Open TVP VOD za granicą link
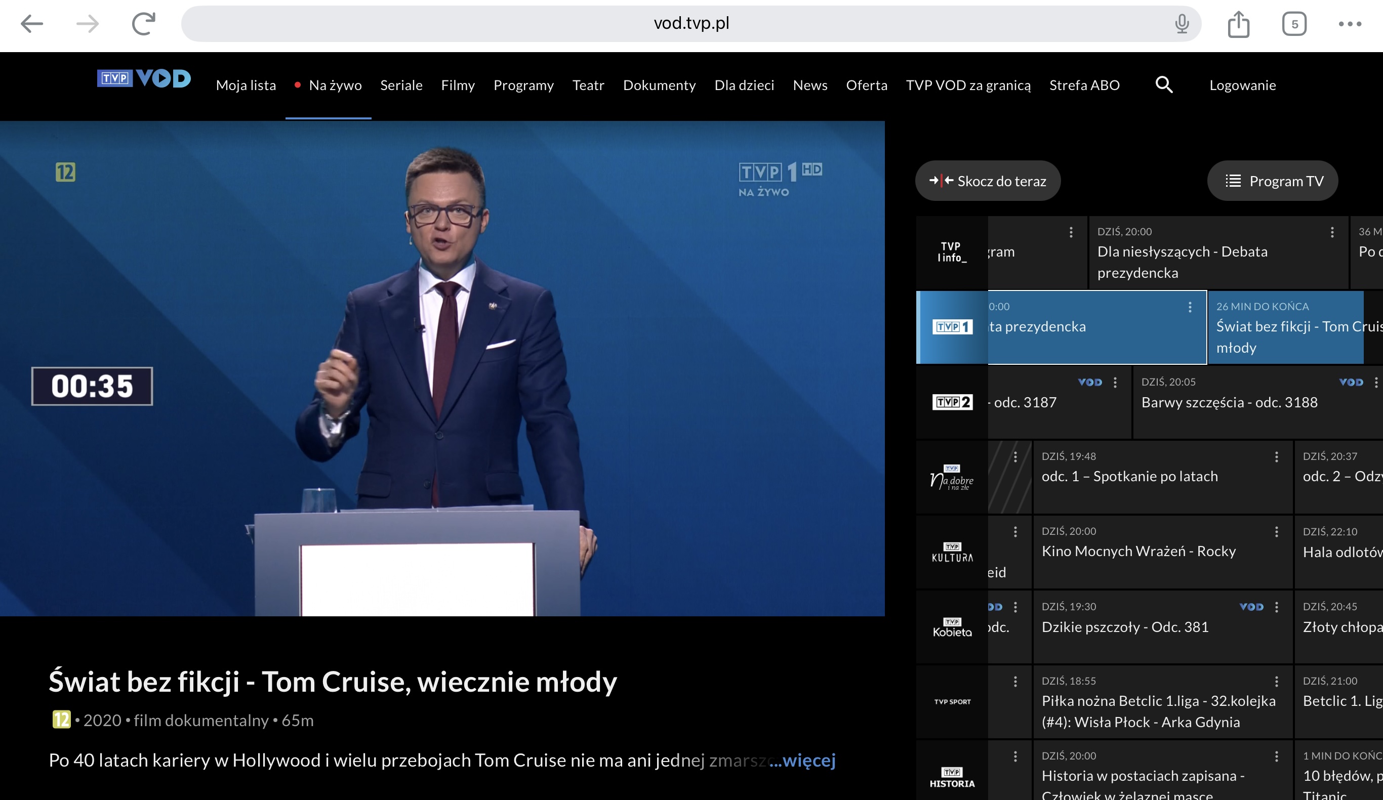Screen dimensions: 1383x800 point(968,85)
